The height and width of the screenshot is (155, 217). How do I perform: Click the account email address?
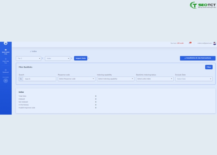[205, 43]
